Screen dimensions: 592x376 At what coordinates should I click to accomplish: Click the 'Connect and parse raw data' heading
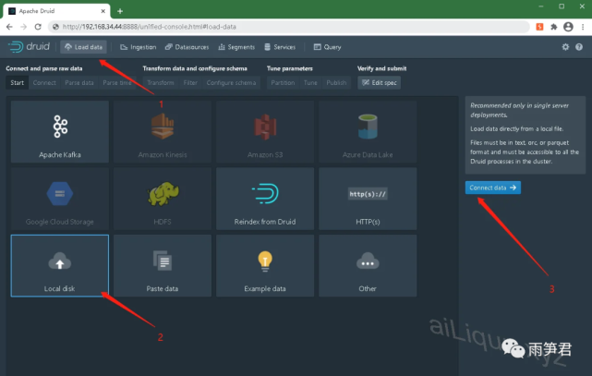(x=44, y=68)
